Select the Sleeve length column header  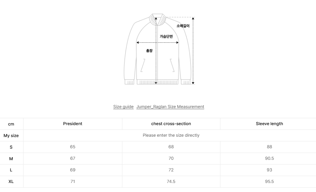point(269,124)
